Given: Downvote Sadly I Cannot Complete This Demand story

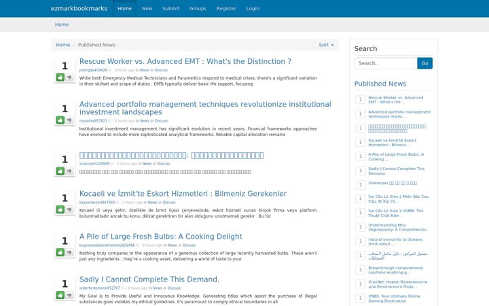Looking at the screenshot, I should [69, 294].
